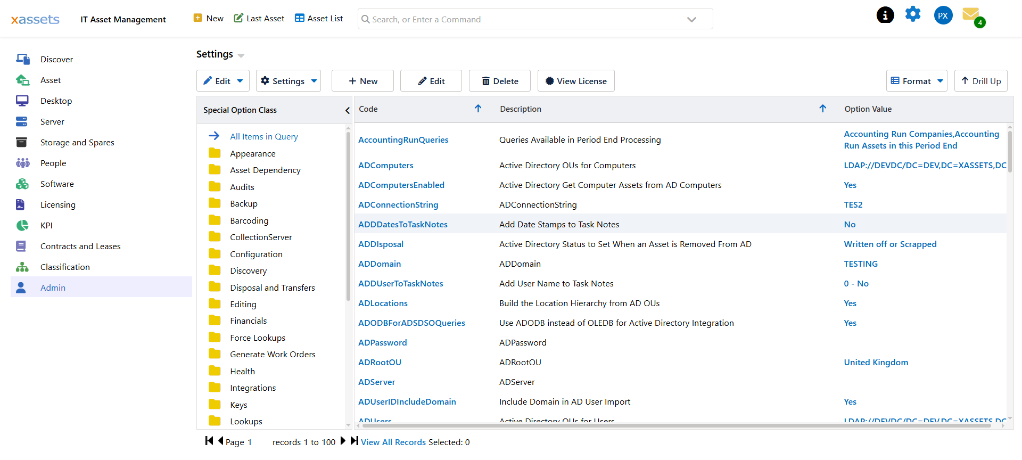The image size is (1022, 460).
Task: Open the info icon in header
Action: (x=885, y=15)
